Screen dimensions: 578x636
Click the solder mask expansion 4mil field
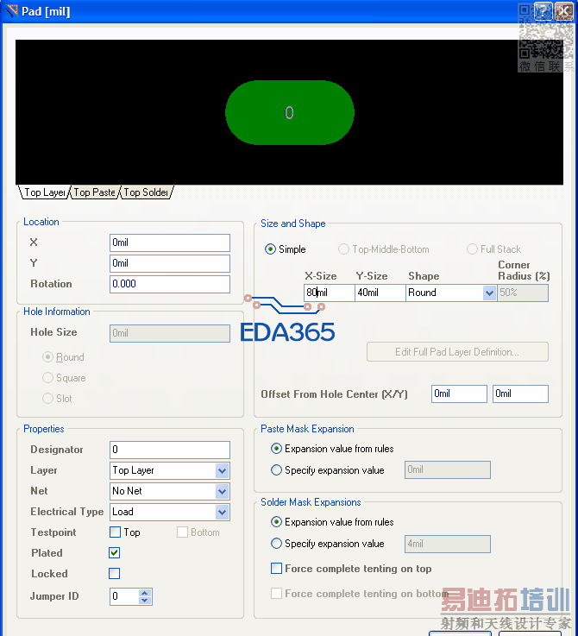tap(448, 544)
